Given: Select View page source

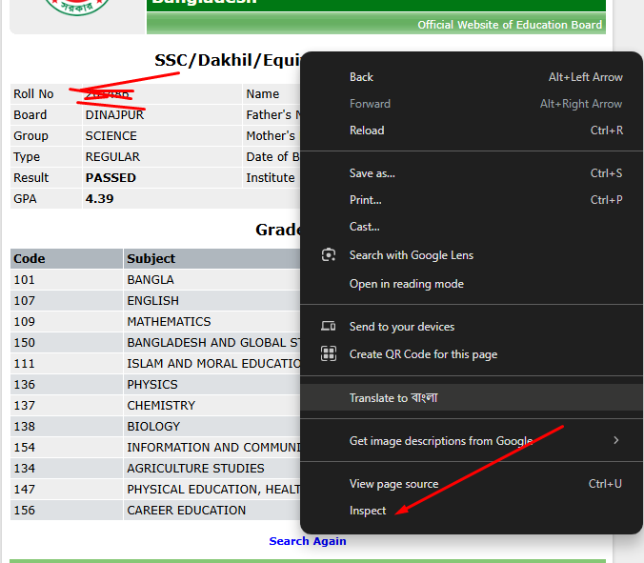Looking at the screenshot, I should click(x=393, y=484).
